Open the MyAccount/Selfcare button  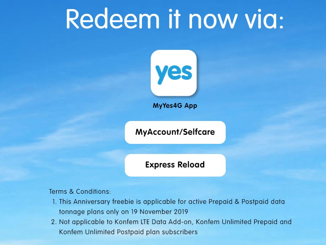[x=175, y=132]
